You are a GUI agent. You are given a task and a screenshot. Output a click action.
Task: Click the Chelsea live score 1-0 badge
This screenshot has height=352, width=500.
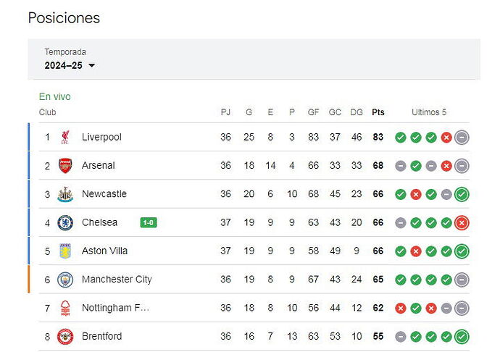click(x=149, y=222)
